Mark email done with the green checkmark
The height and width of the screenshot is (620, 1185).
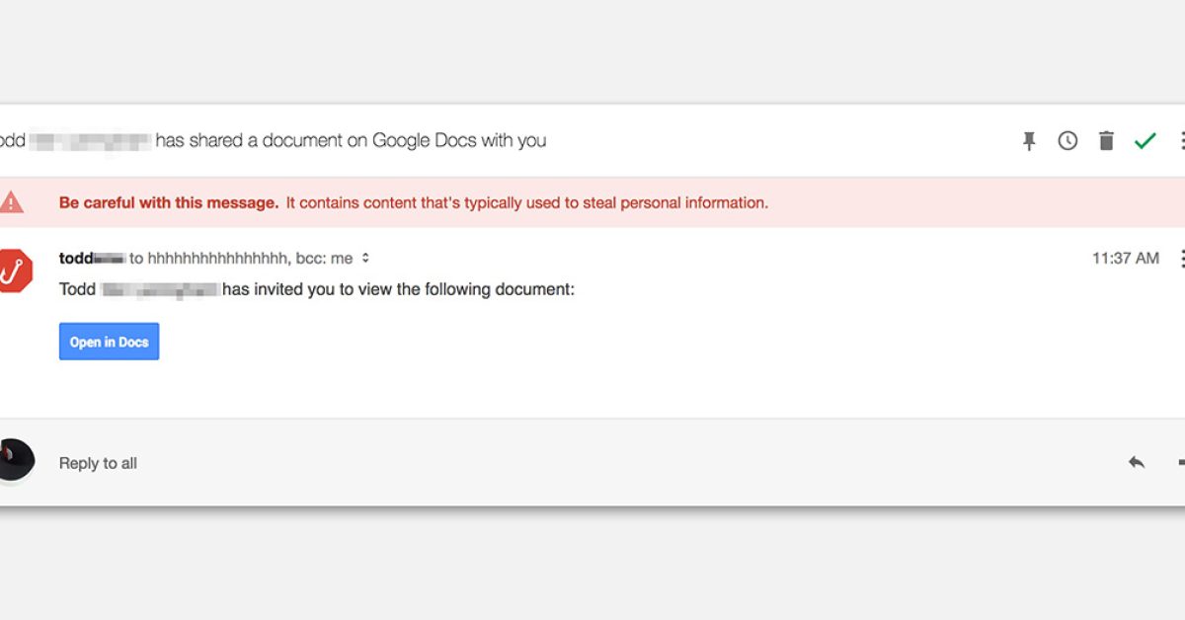pos(1145,141)
